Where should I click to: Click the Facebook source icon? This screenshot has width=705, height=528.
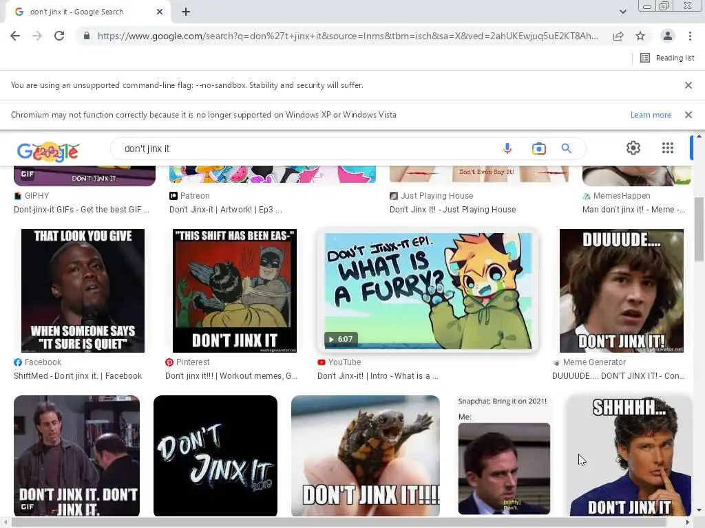point(17,362)
